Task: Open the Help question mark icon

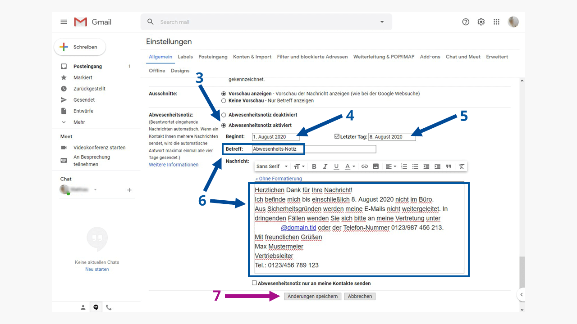Action: pos(466,22)
